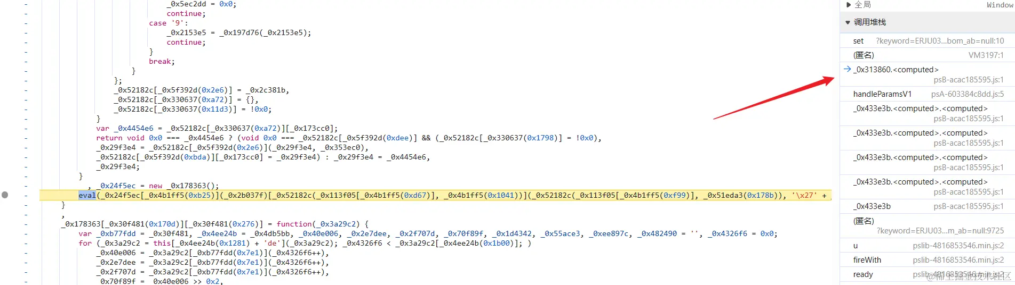This screenshot has width=1015, height=285.
Task: Toggle the breakpoint dot on the eval line
Action: [x=5, y=195]
